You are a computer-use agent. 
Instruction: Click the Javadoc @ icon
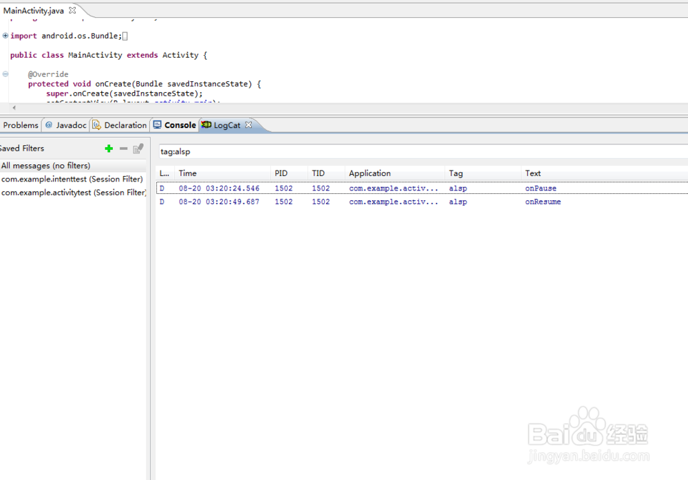pyautogui.click(x=49, y=124)
